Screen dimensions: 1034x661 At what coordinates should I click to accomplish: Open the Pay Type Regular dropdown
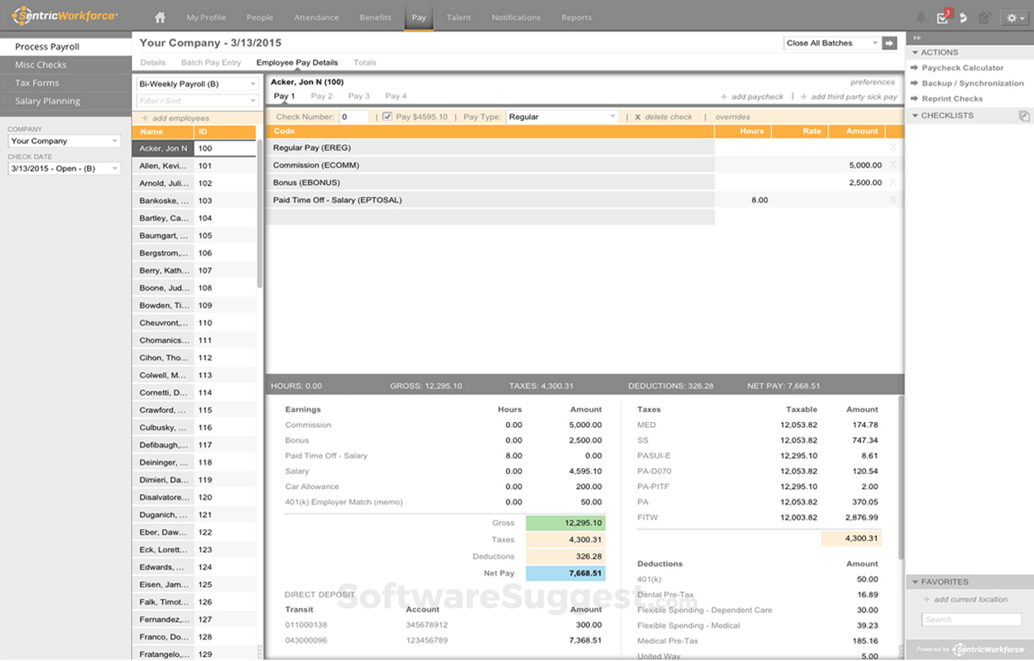[561, 116]
